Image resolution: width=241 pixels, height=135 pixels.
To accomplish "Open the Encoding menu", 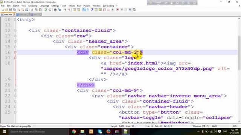I will [x=33, y=6].
